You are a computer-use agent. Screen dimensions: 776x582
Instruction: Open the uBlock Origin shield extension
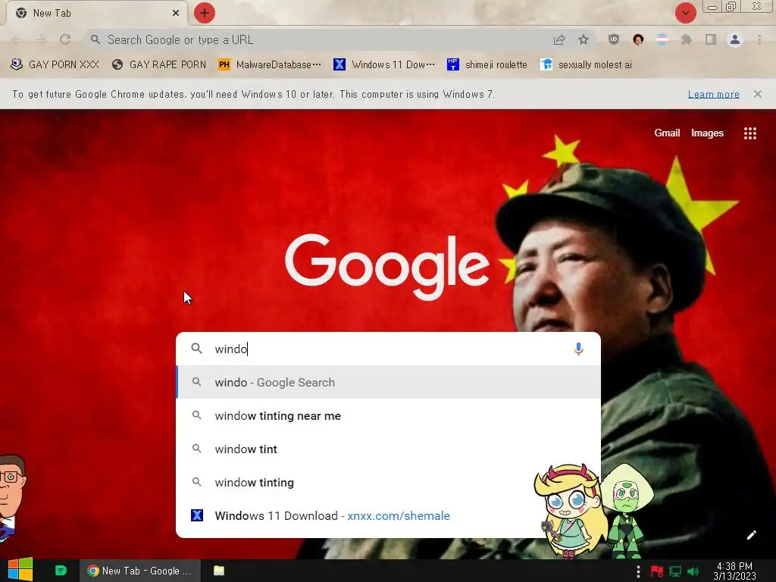(x=614, y=39)
